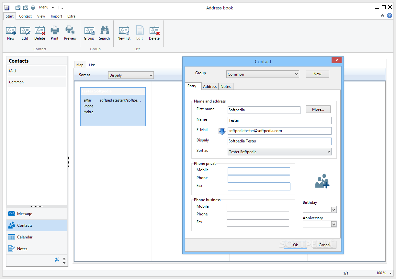Screen dimensions: 396x279
Task: Expand the Sort as Tester Softpedia combo
Action: pos(280,152)
